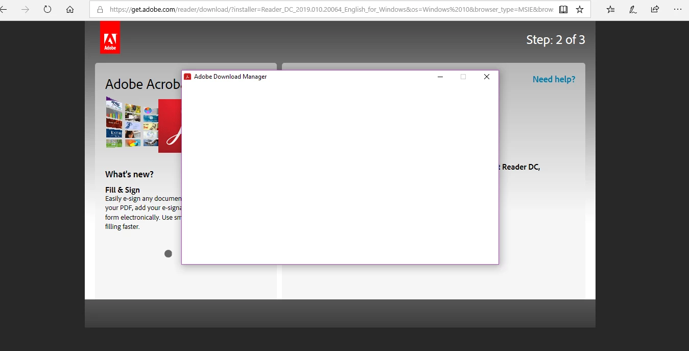Click the add notes pen icon
The width and height of the screenshot is (689, 351).
(633, 9)
